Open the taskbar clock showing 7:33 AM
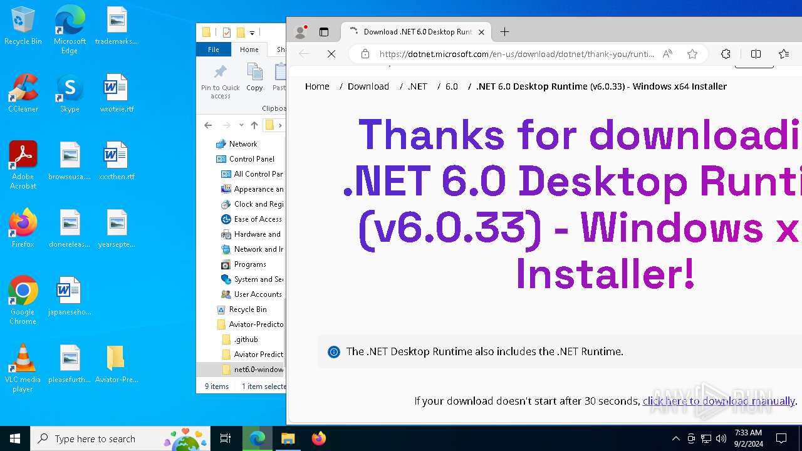Viewport: 802px width, 451px height. (x=748, y=438)
